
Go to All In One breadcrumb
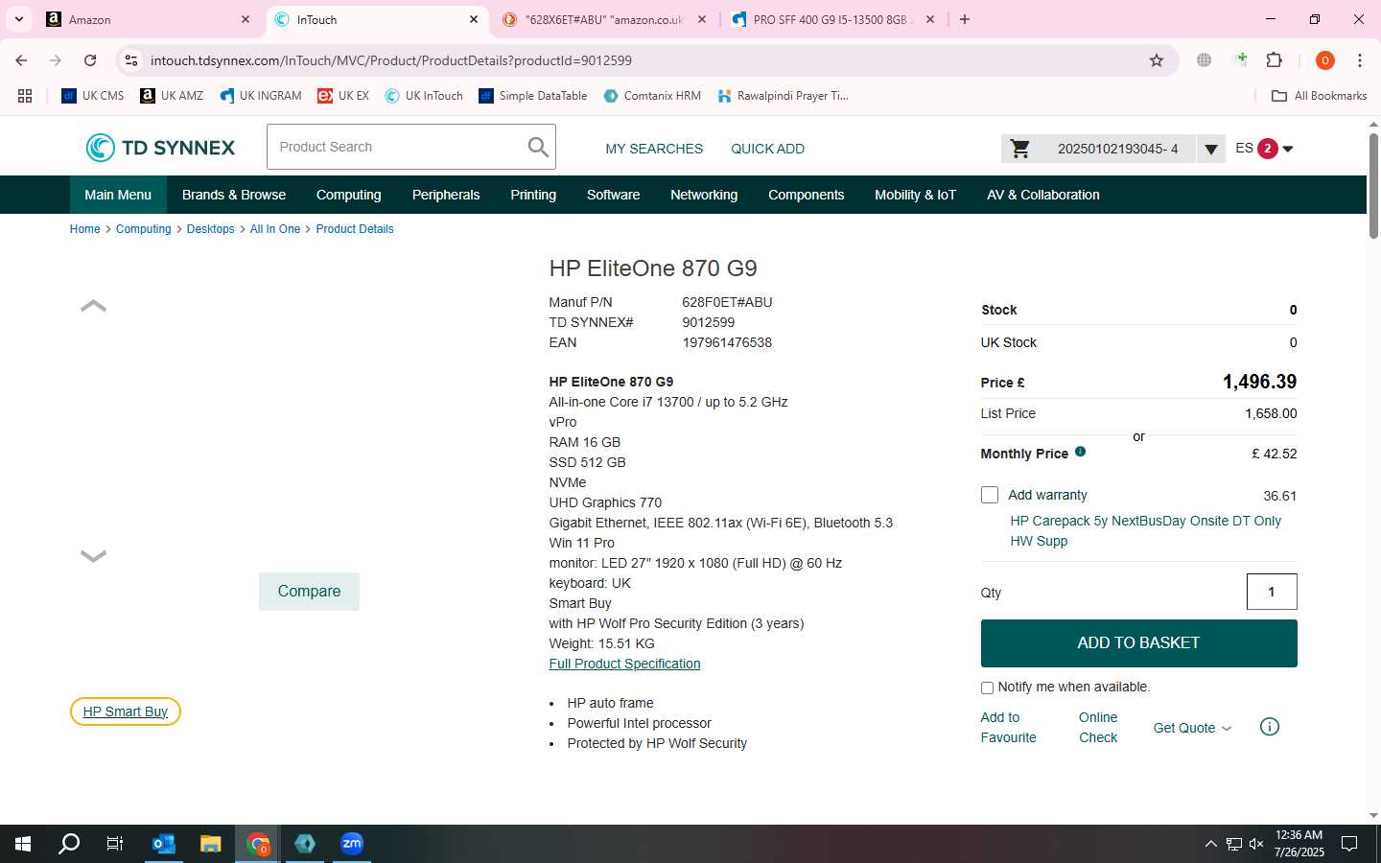pos(275,229)
